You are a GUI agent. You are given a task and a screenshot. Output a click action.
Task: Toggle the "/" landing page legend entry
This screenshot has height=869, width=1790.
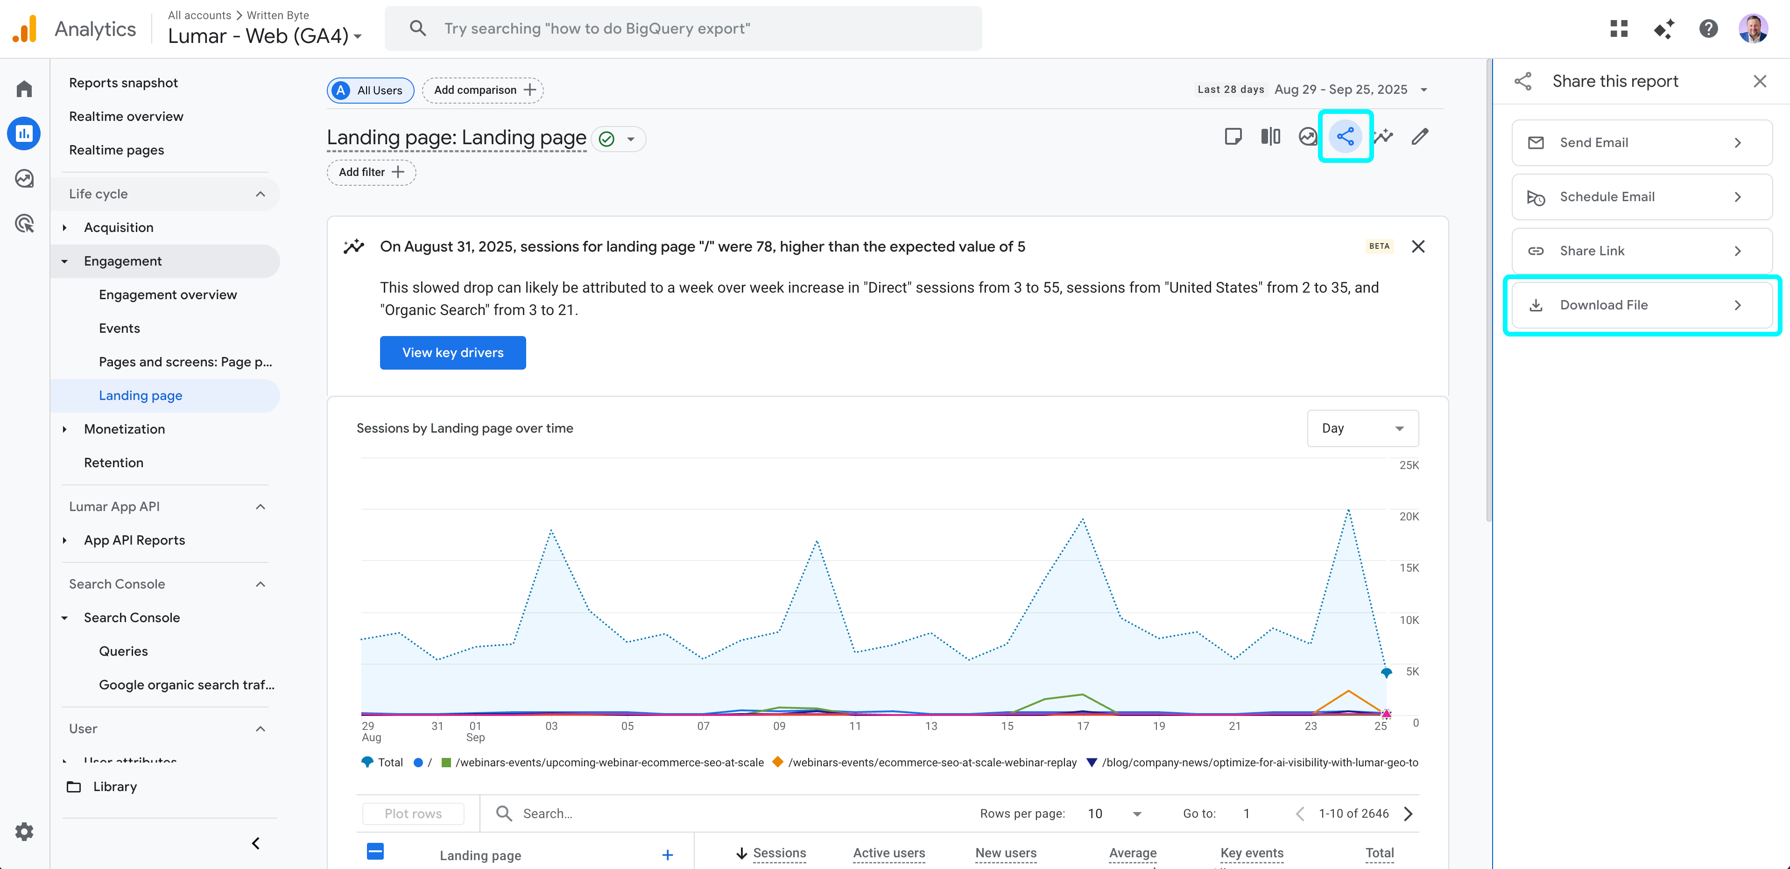click(x=424, y=762)
